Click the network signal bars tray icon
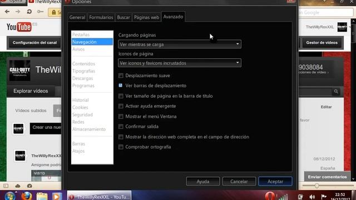The width and height of the screenshot is (356, 200). point(283,197)
